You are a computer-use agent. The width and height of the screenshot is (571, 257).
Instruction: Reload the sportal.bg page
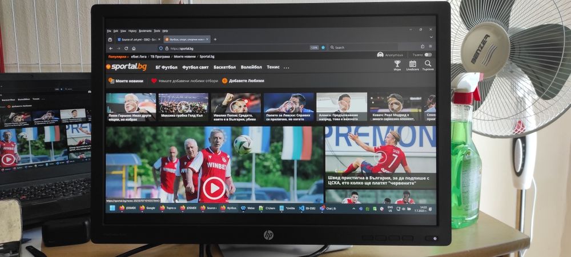126,48
